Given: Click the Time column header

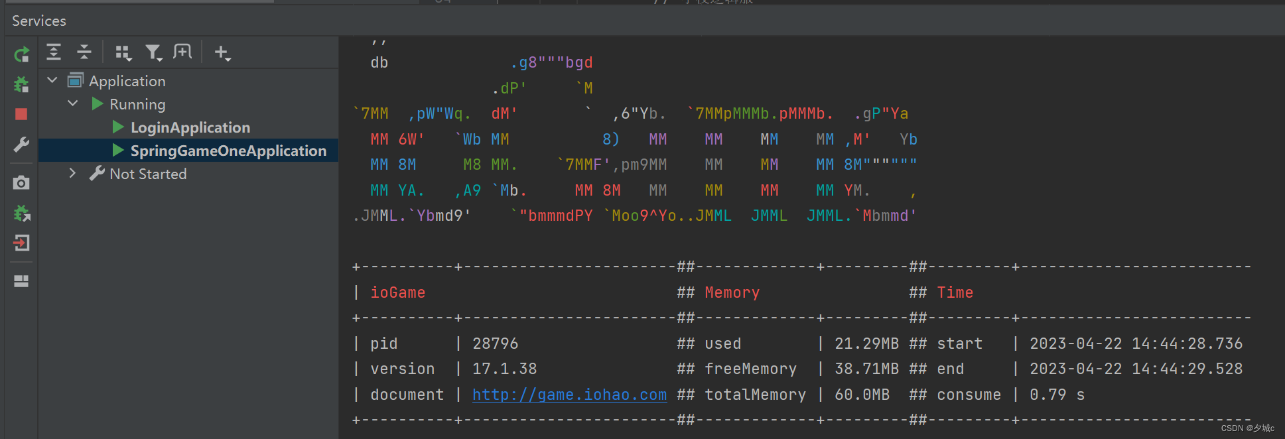Looking at the screenshot, I should point(955,292).
